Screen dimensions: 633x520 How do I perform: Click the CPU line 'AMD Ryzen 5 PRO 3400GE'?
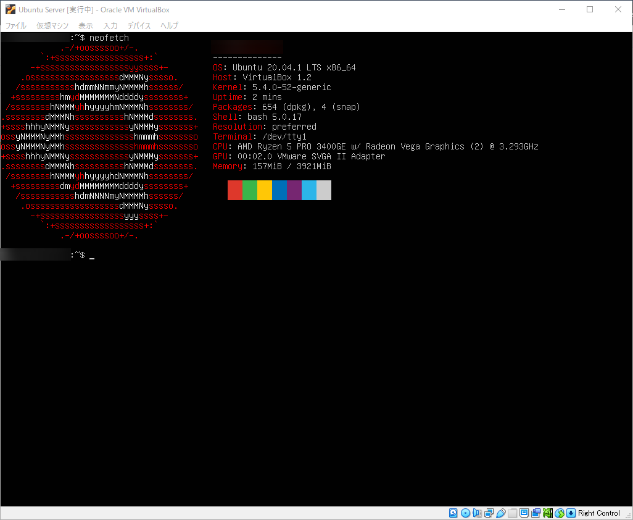291,146
